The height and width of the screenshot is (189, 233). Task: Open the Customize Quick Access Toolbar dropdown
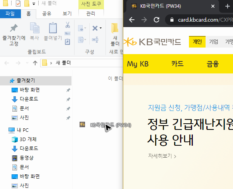point(34,4)
